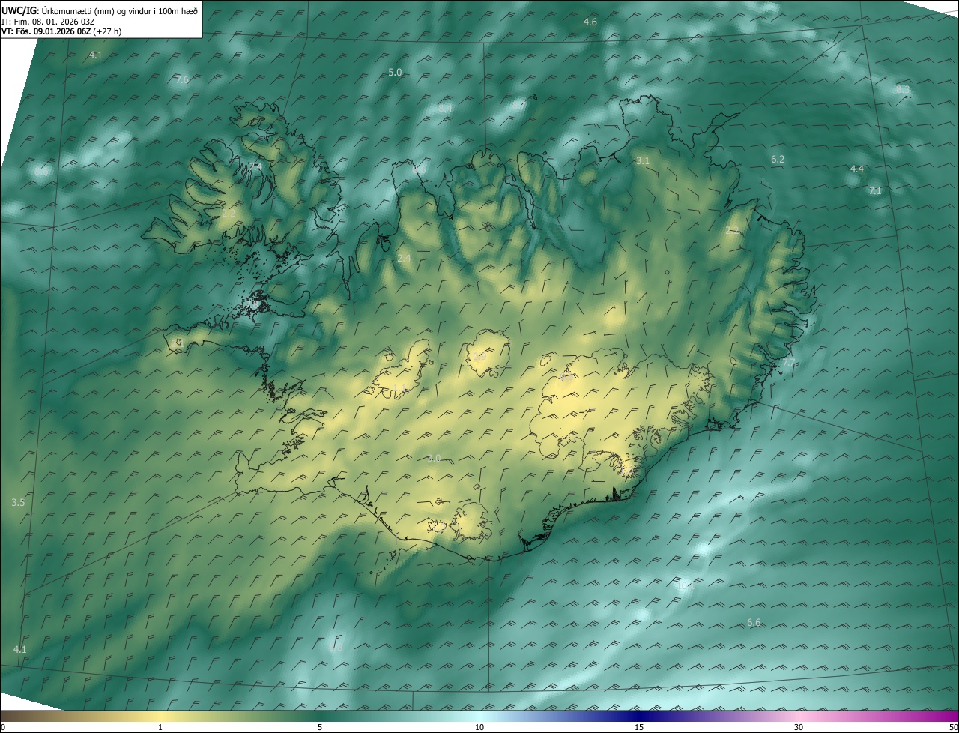959x733 pixels.
Task: Click the 4.6 value label on the map
Action: 590,22
